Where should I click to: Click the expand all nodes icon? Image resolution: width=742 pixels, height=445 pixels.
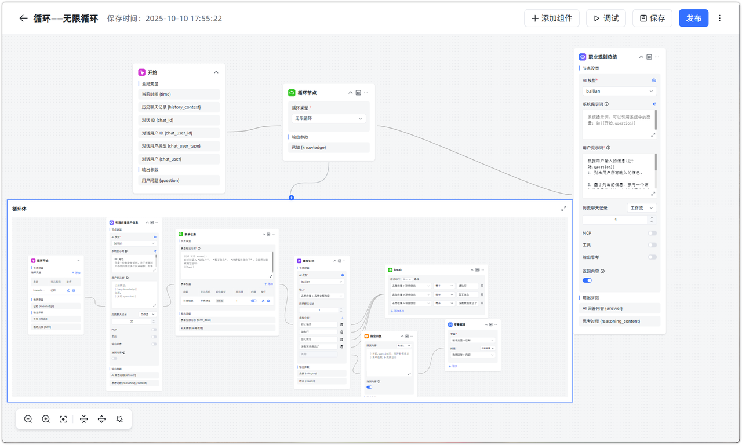click(101, 419)
